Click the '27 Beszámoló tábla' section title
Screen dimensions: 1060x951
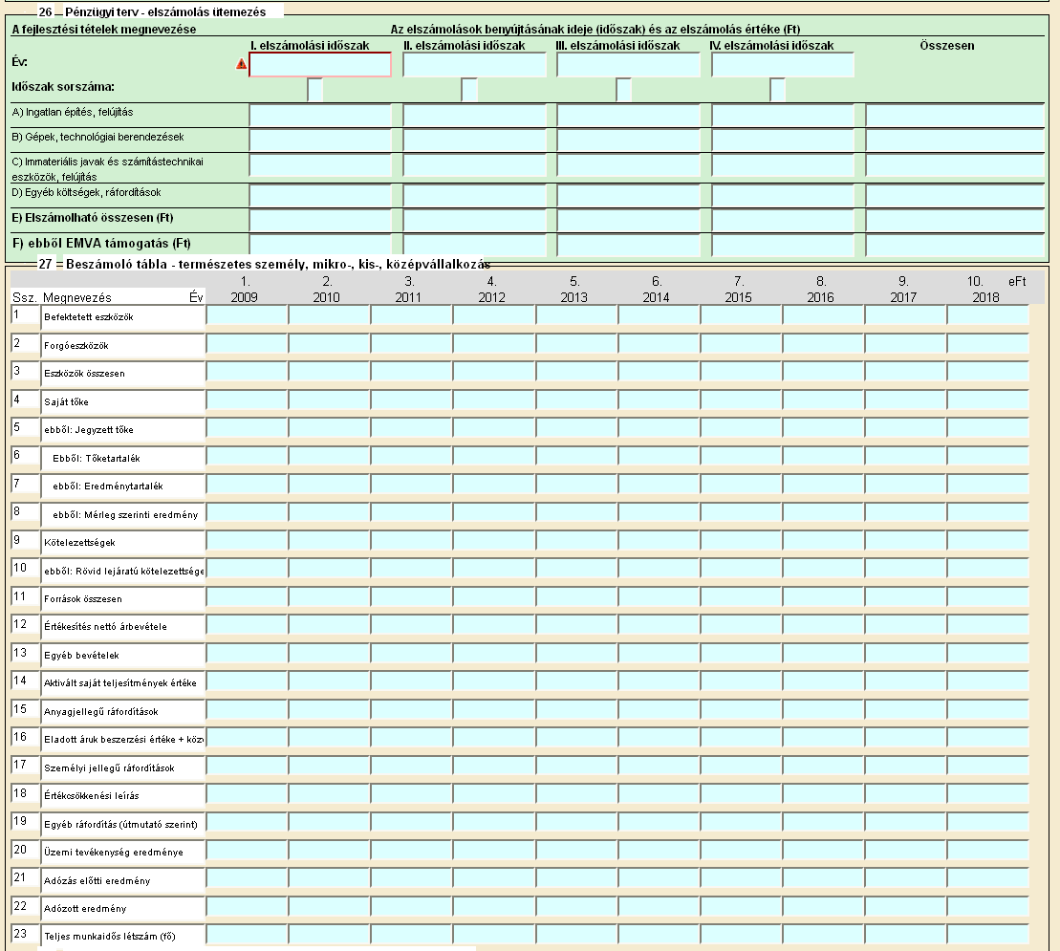[x=265, y=264]
